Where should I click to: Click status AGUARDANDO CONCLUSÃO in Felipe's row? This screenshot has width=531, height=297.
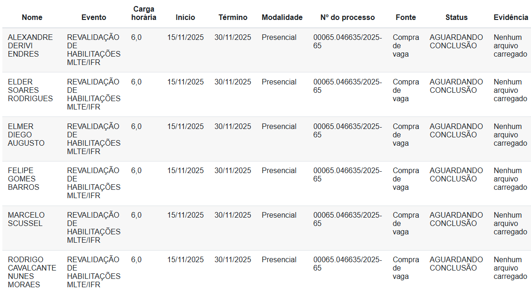456,174
